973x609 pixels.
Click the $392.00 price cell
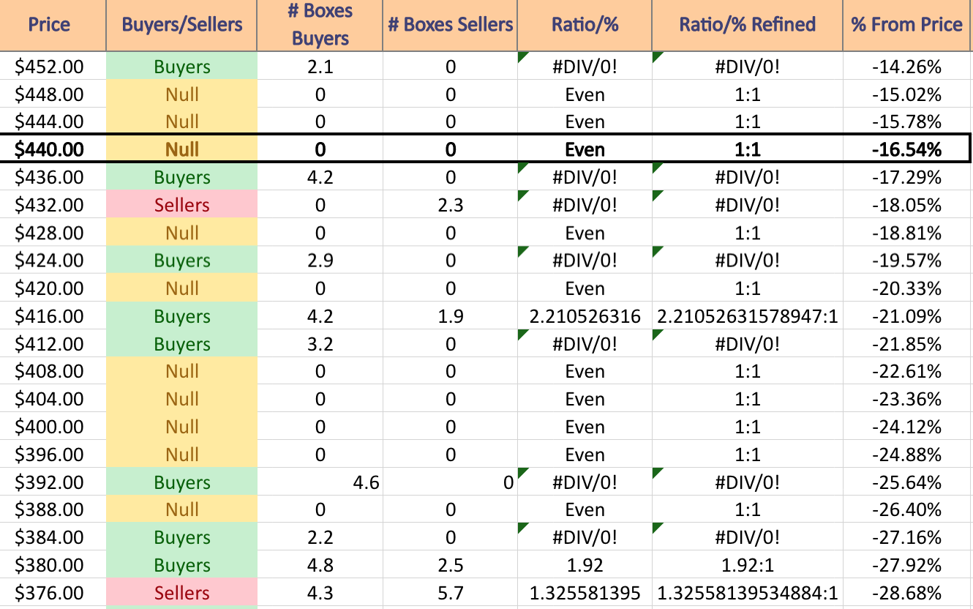point(53,482)
